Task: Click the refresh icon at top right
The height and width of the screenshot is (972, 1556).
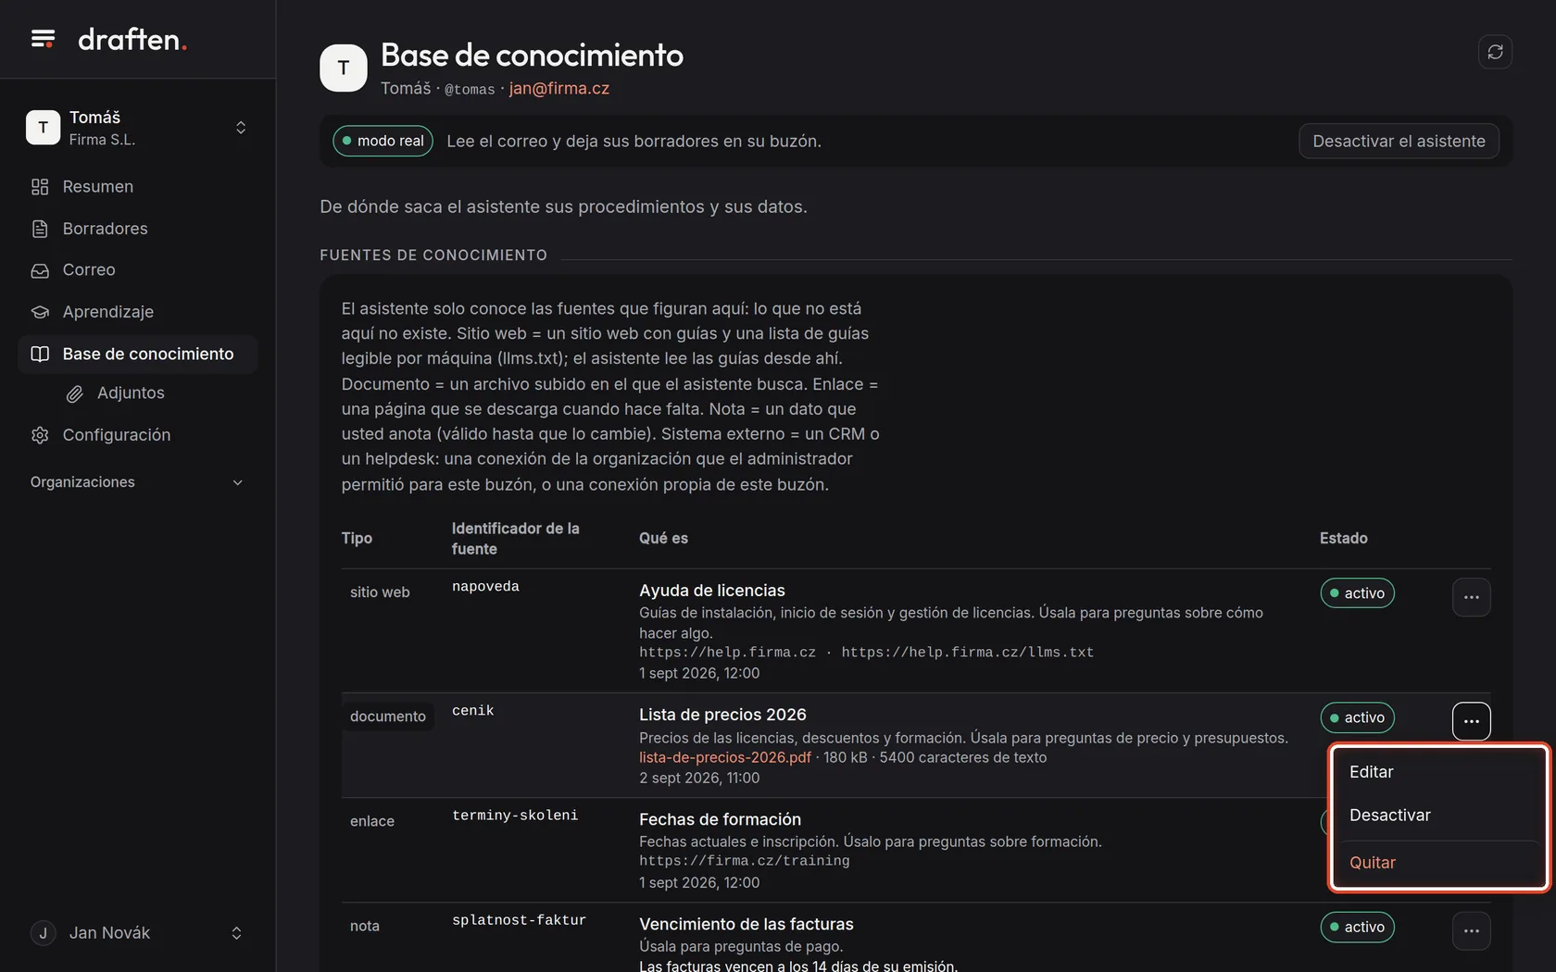Action: click(1495, 52)
